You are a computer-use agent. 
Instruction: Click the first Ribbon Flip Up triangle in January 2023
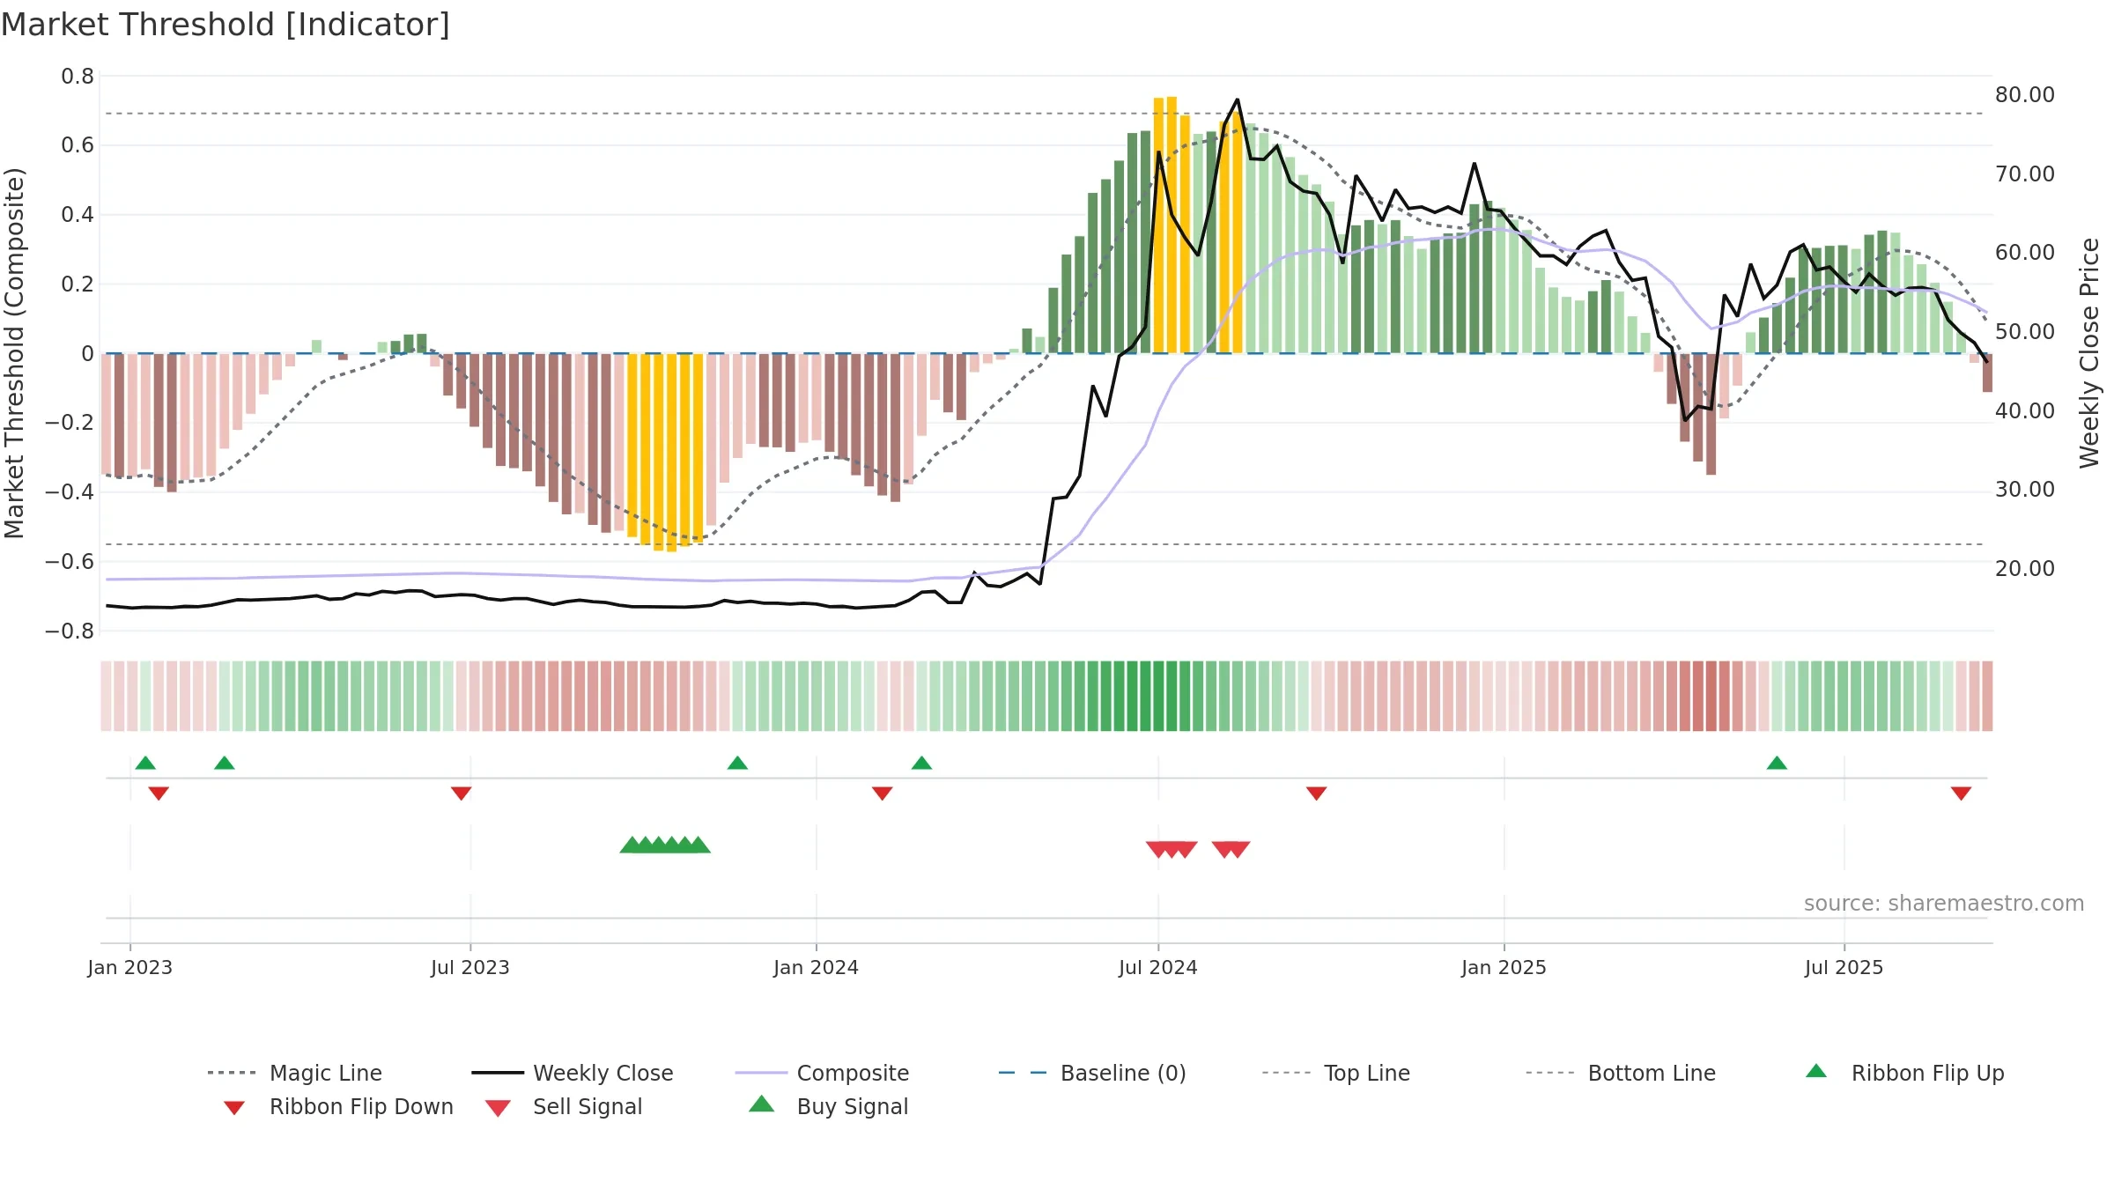[x=145, y=763]
